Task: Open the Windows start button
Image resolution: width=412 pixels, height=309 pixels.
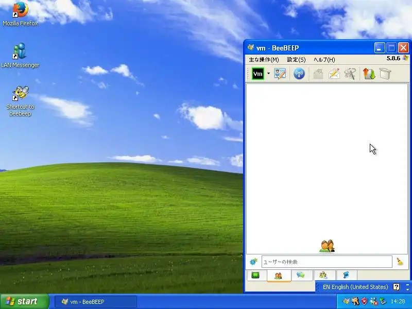Action: coord(24,301)
